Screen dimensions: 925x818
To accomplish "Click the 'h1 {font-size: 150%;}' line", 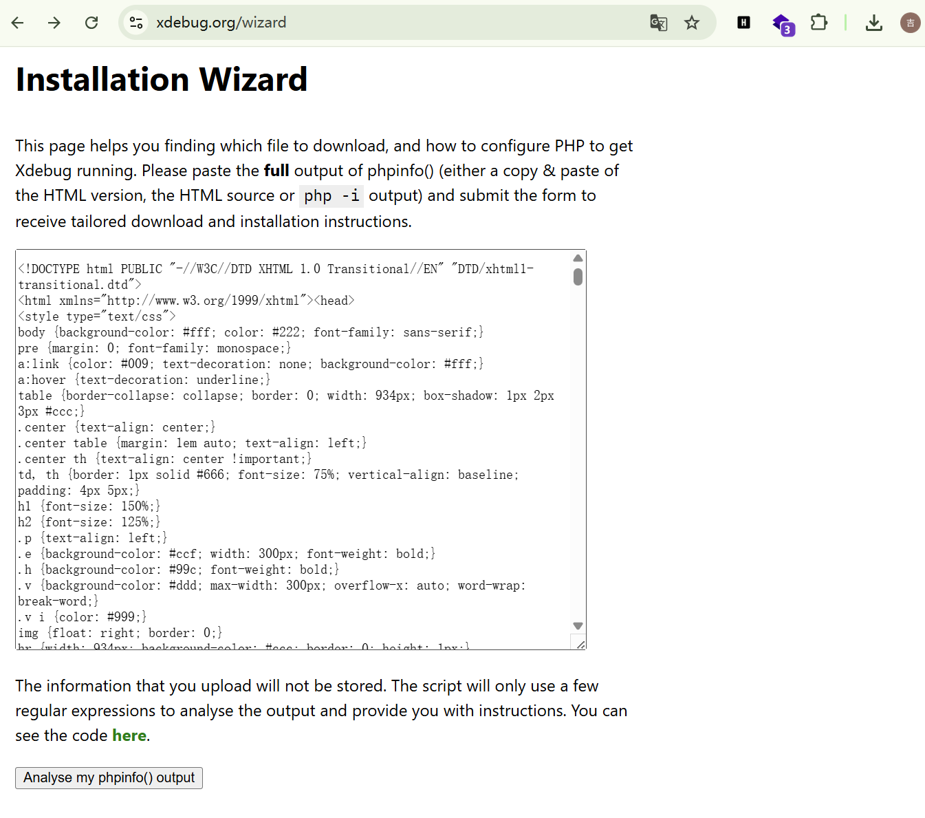I will click(x=89, y=506).
